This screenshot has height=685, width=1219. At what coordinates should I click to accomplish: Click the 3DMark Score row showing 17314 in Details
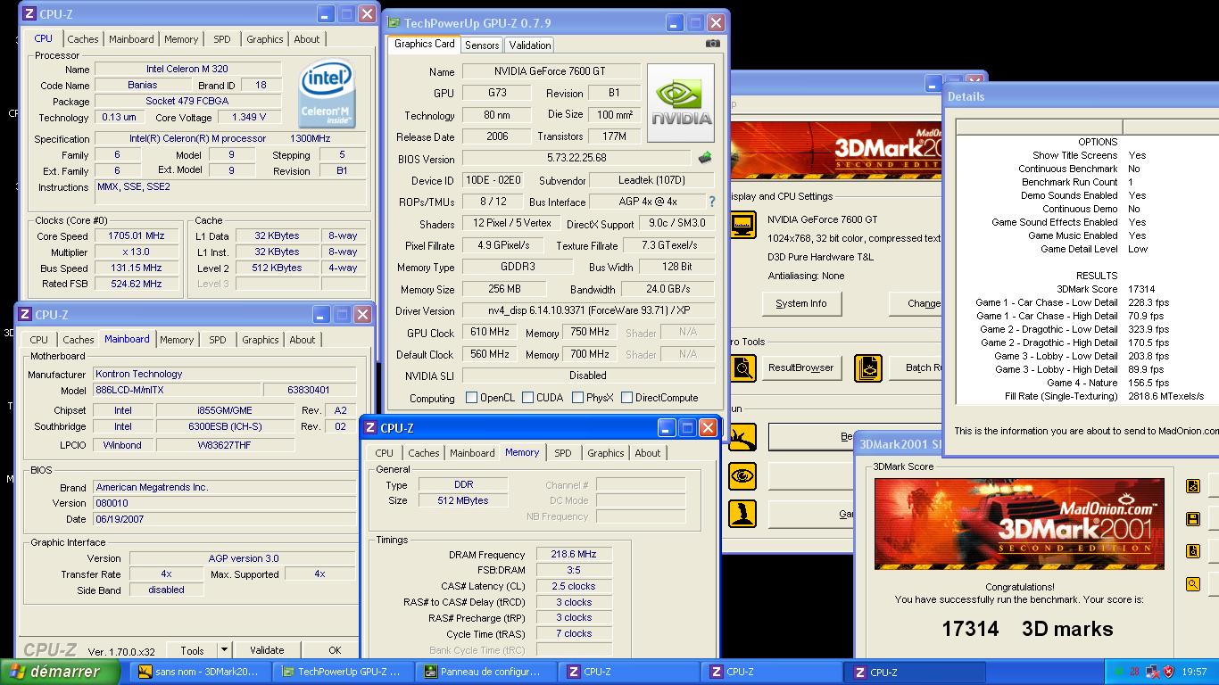(x=1088, y=289)
